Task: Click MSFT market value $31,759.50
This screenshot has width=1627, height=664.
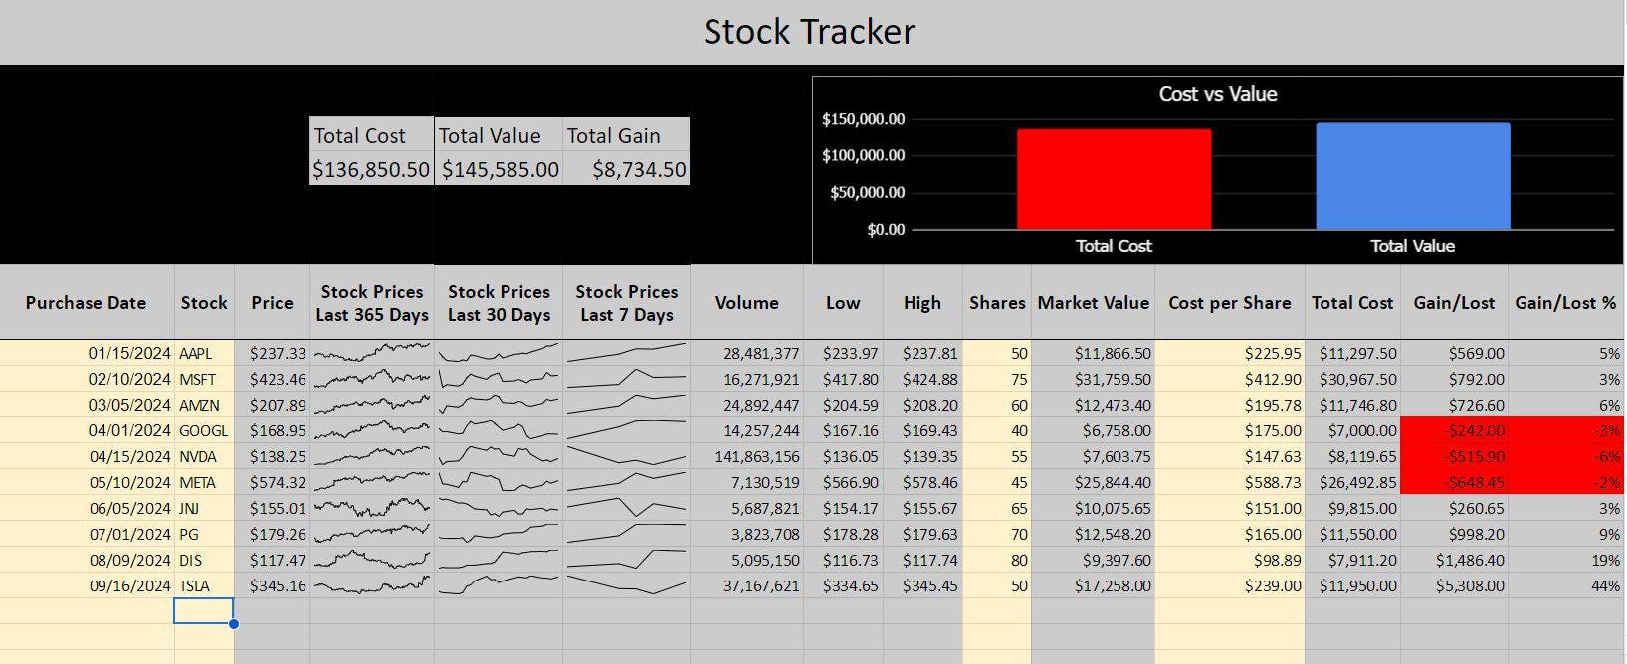Action: 1093,379
